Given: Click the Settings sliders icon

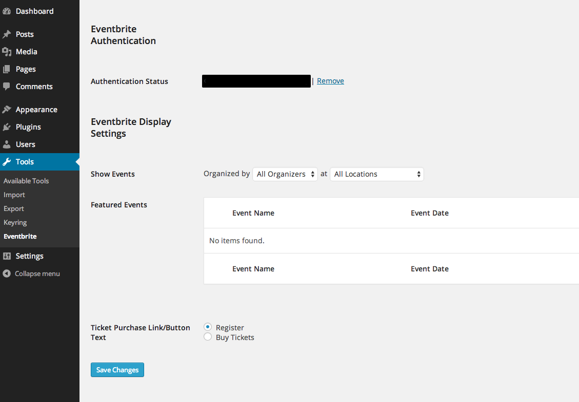Looking at the screenshot, I should [x=7, y=256].
